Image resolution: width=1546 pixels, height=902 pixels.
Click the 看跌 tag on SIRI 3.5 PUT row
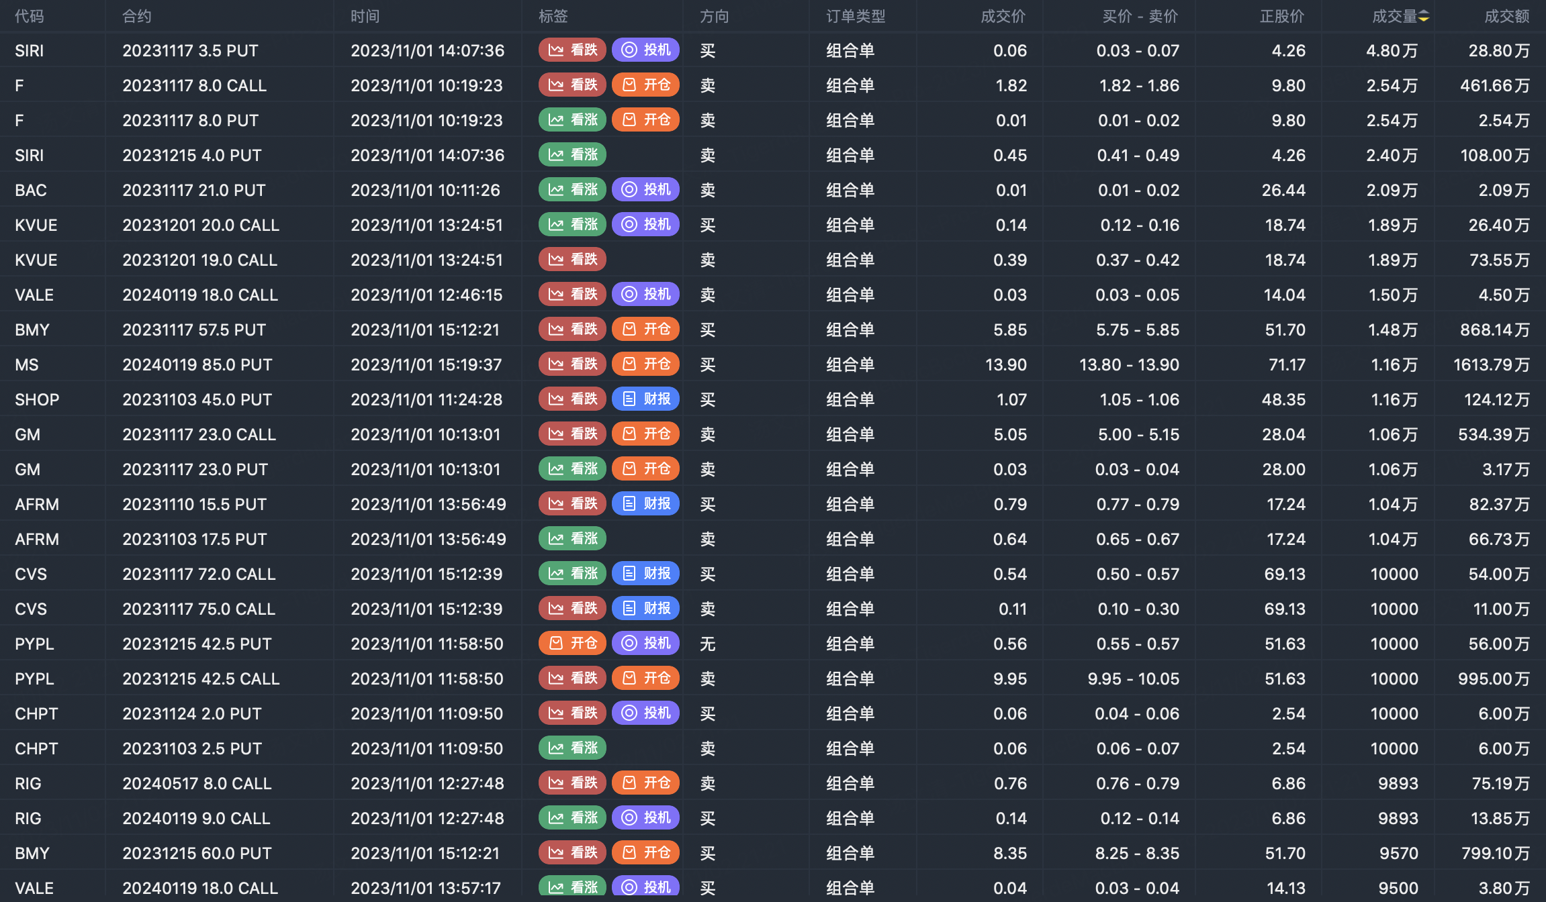coord(573,50)
